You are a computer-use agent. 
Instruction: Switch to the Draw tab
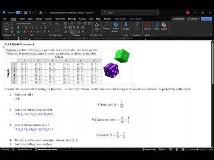[x=30, y=19]
